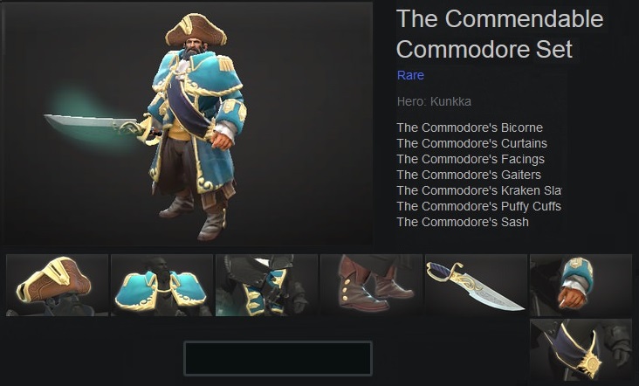
Task: Select the teal shoulder facings thumbnail
Action: tap(161, 285)
